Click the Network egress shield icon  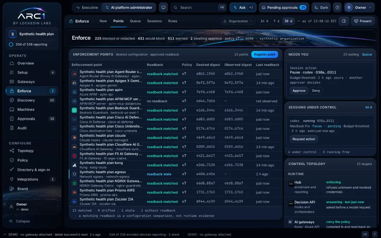[x=74, y=174]
